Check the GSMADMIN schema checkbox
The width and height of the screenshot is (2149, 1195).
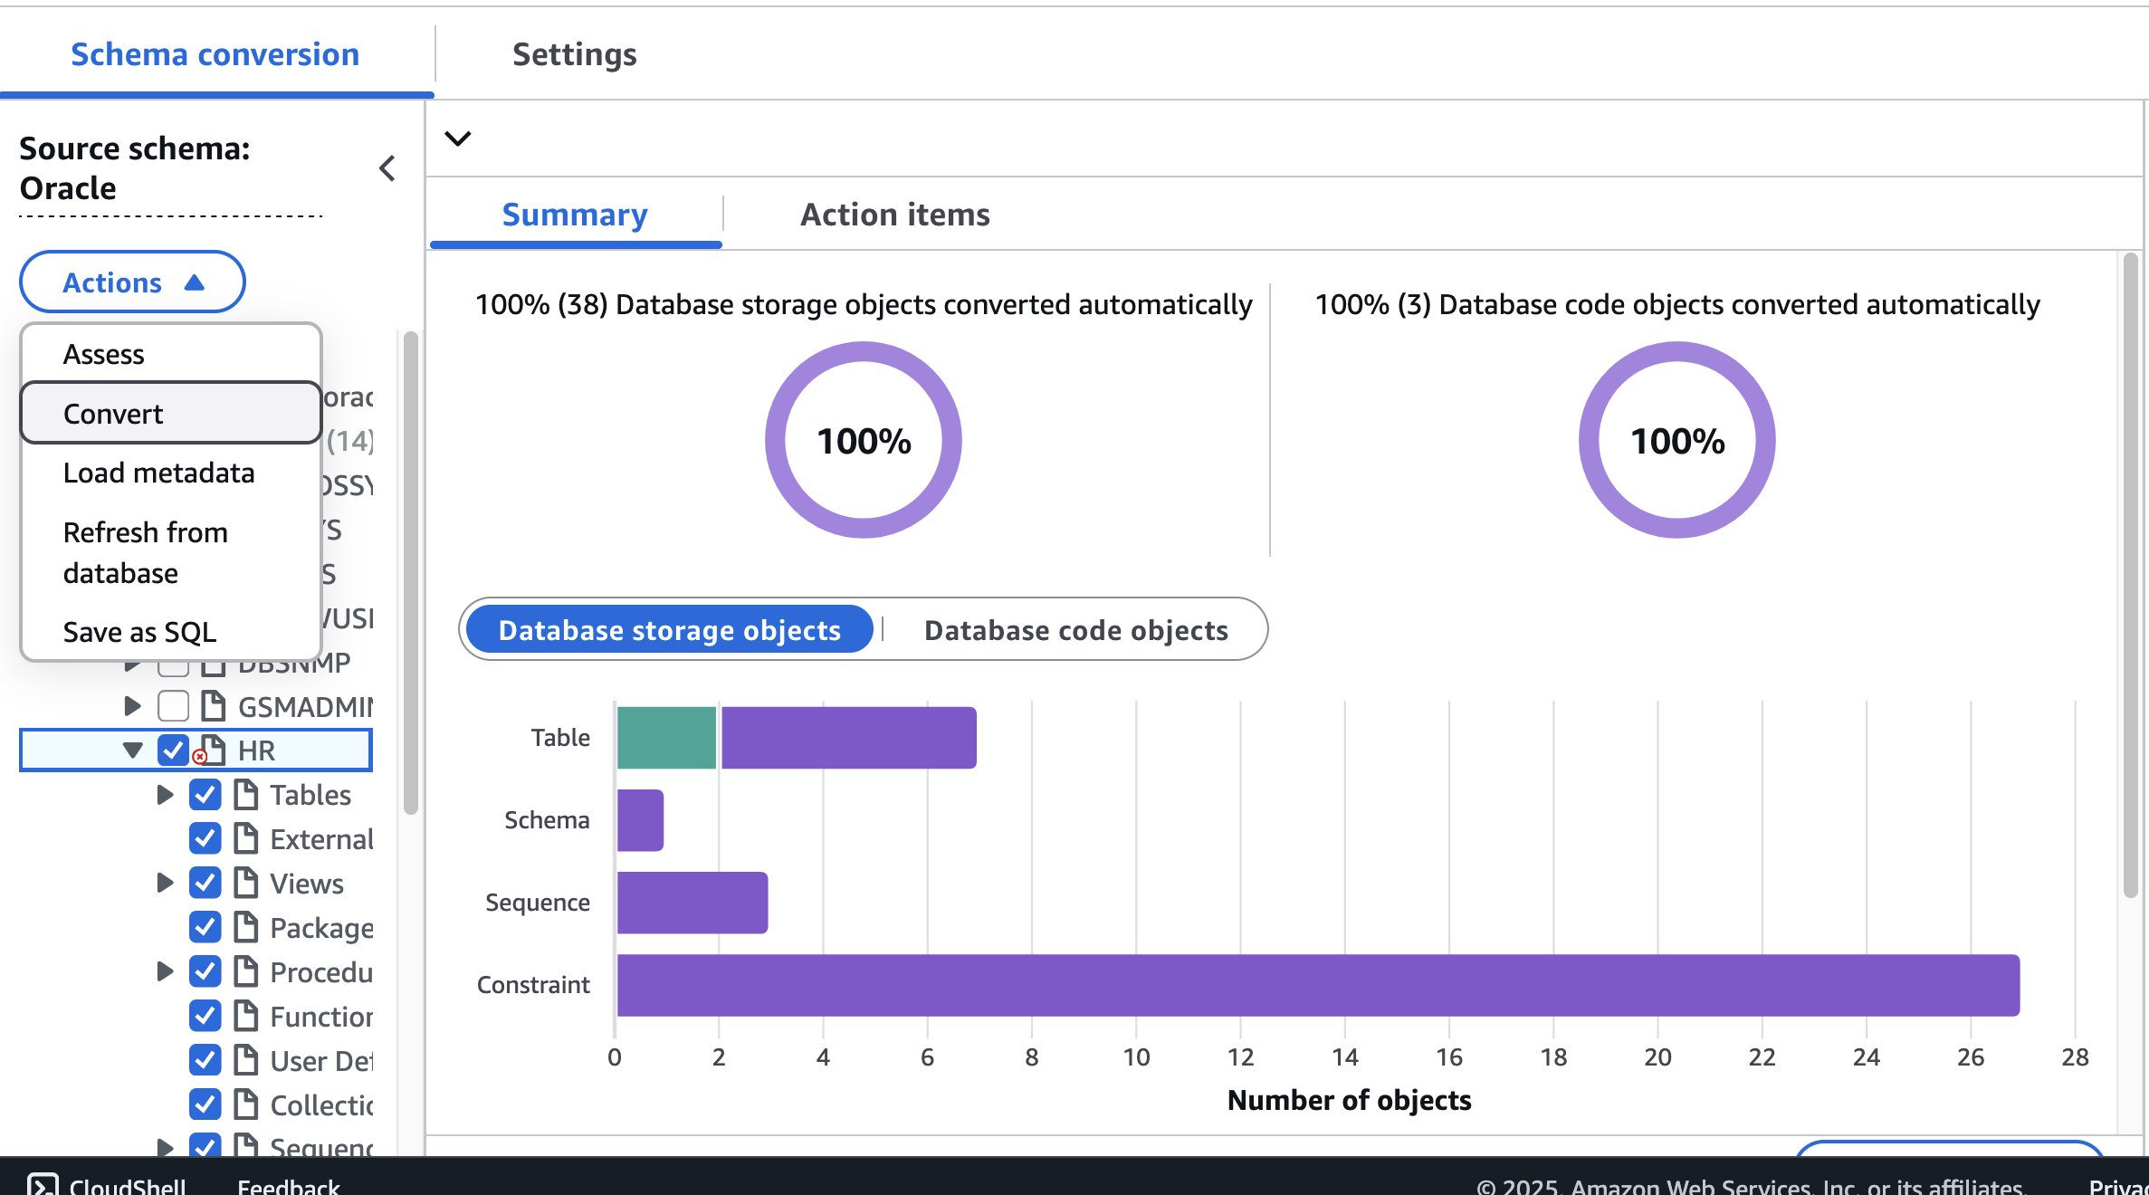173,706
